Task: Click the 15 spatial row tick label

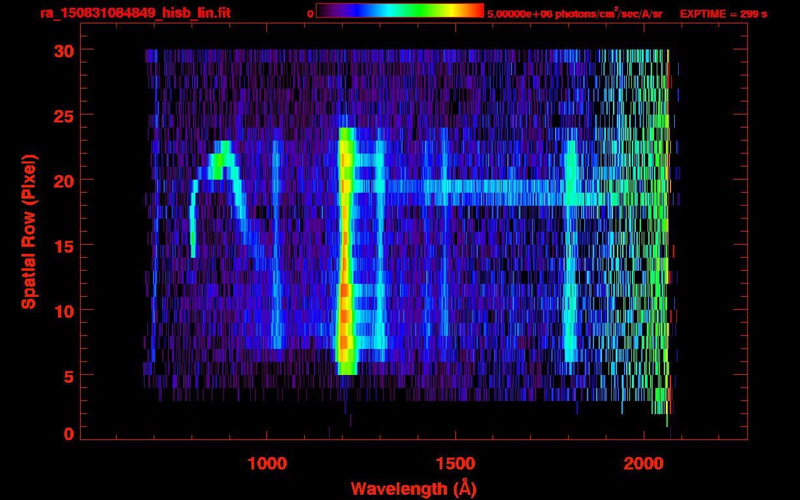Action: coord(63,245)
